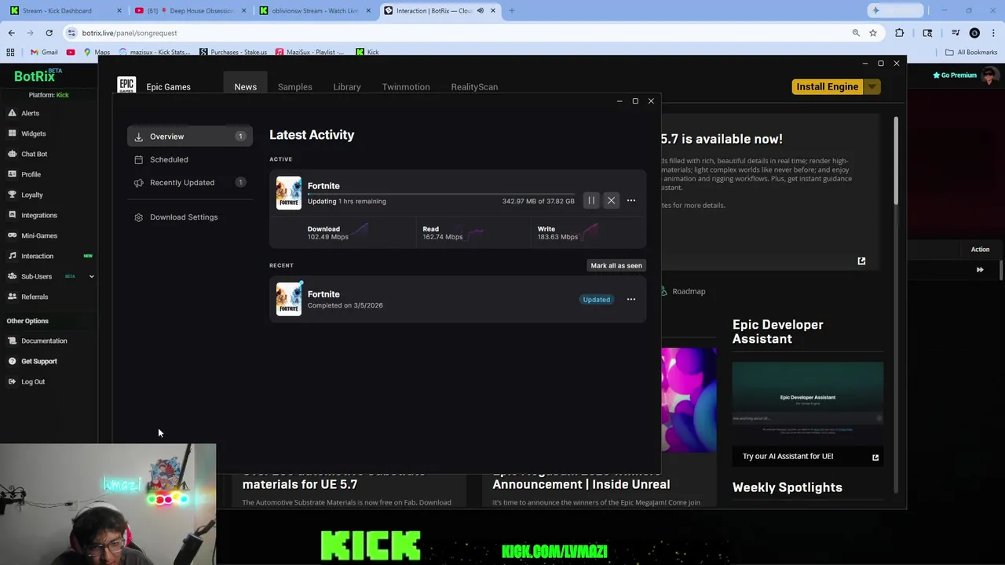Switch to News tab in Epic Games
Viewport: 1005px width, 565px height.
(245, 86)
